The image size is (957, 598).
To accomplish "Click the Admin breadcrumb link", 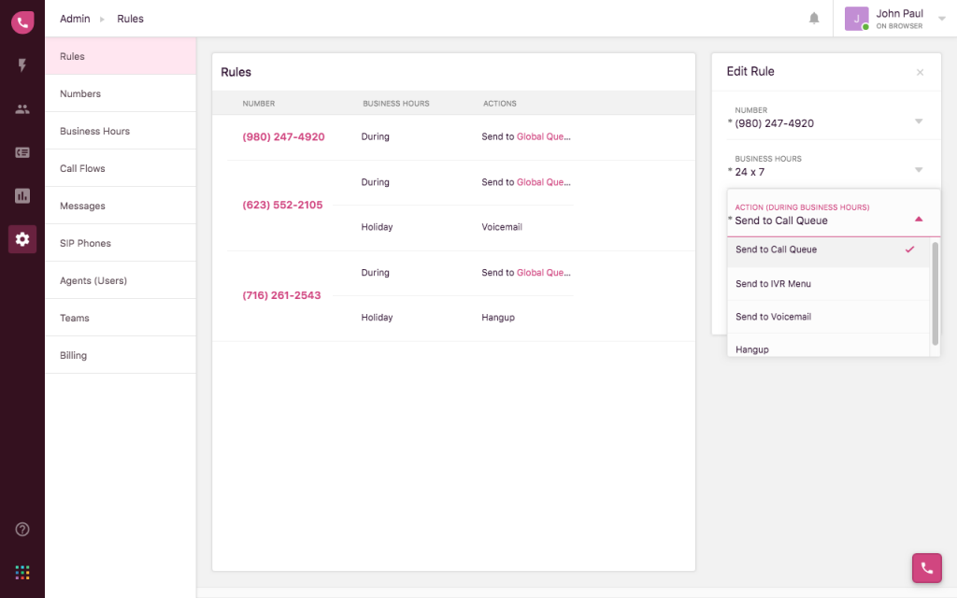I will [x=75, y=18].
